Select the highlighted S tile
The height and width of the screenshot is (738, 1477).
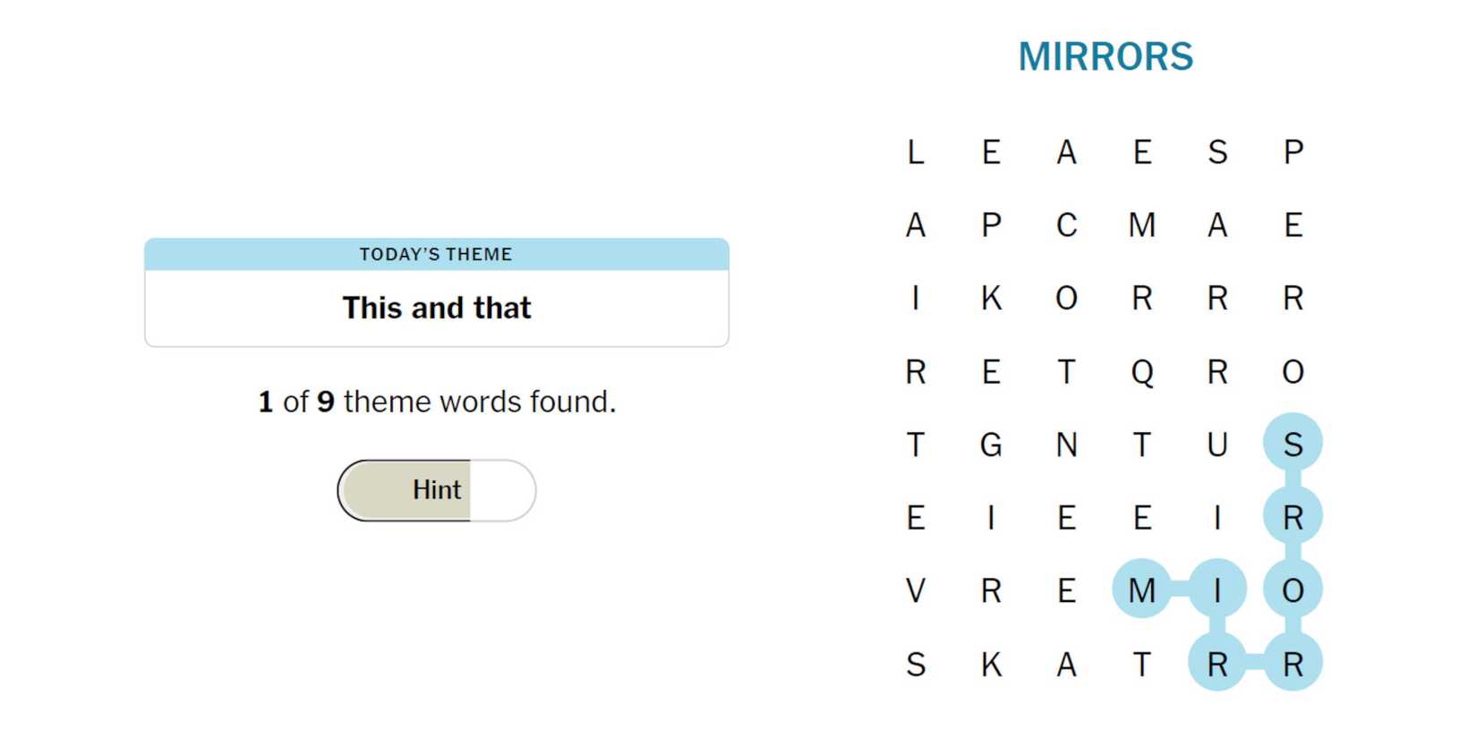(1293, 445)
